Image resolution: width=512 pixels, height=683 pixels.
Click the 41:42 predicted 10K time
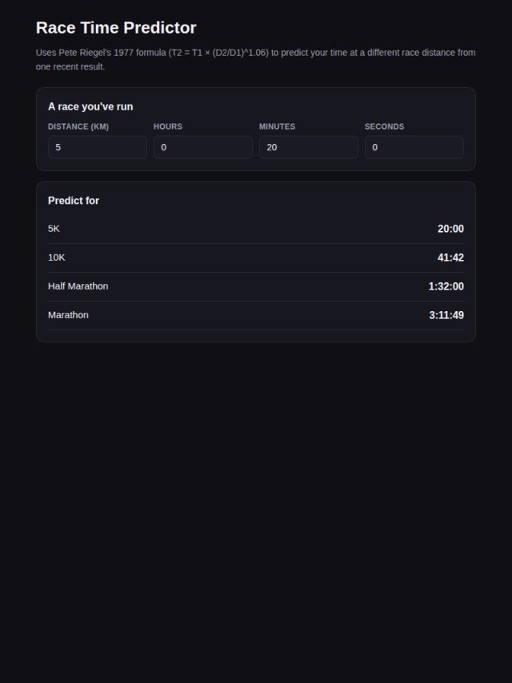[x=450, y=258]
